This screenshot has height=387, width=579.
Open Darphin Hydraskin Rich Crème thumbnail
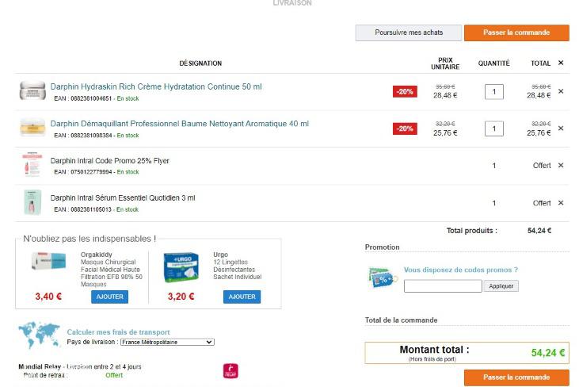[32, 91]
